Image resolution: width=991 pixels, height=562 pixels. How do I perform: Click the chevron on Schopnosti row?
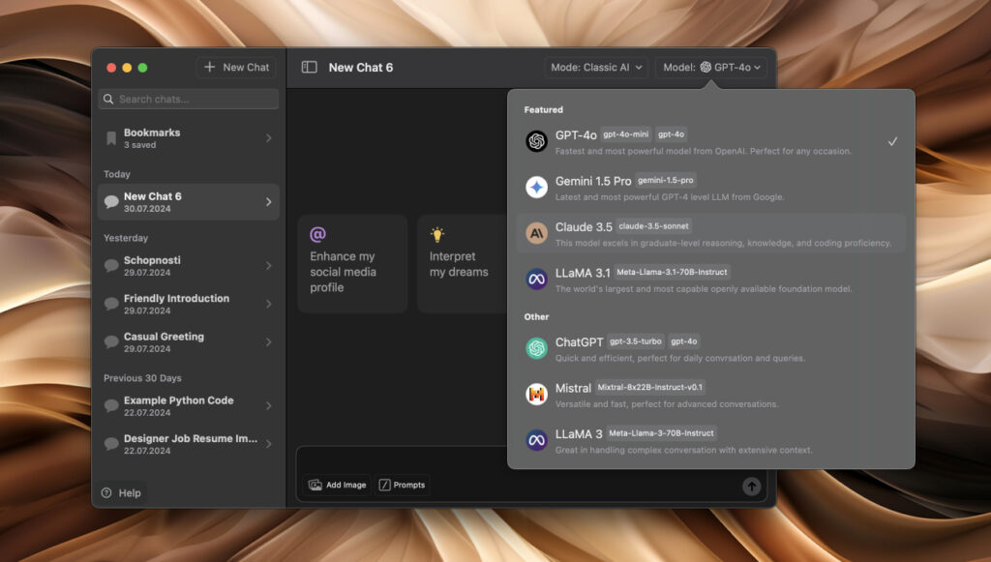[x=269, y=265]
